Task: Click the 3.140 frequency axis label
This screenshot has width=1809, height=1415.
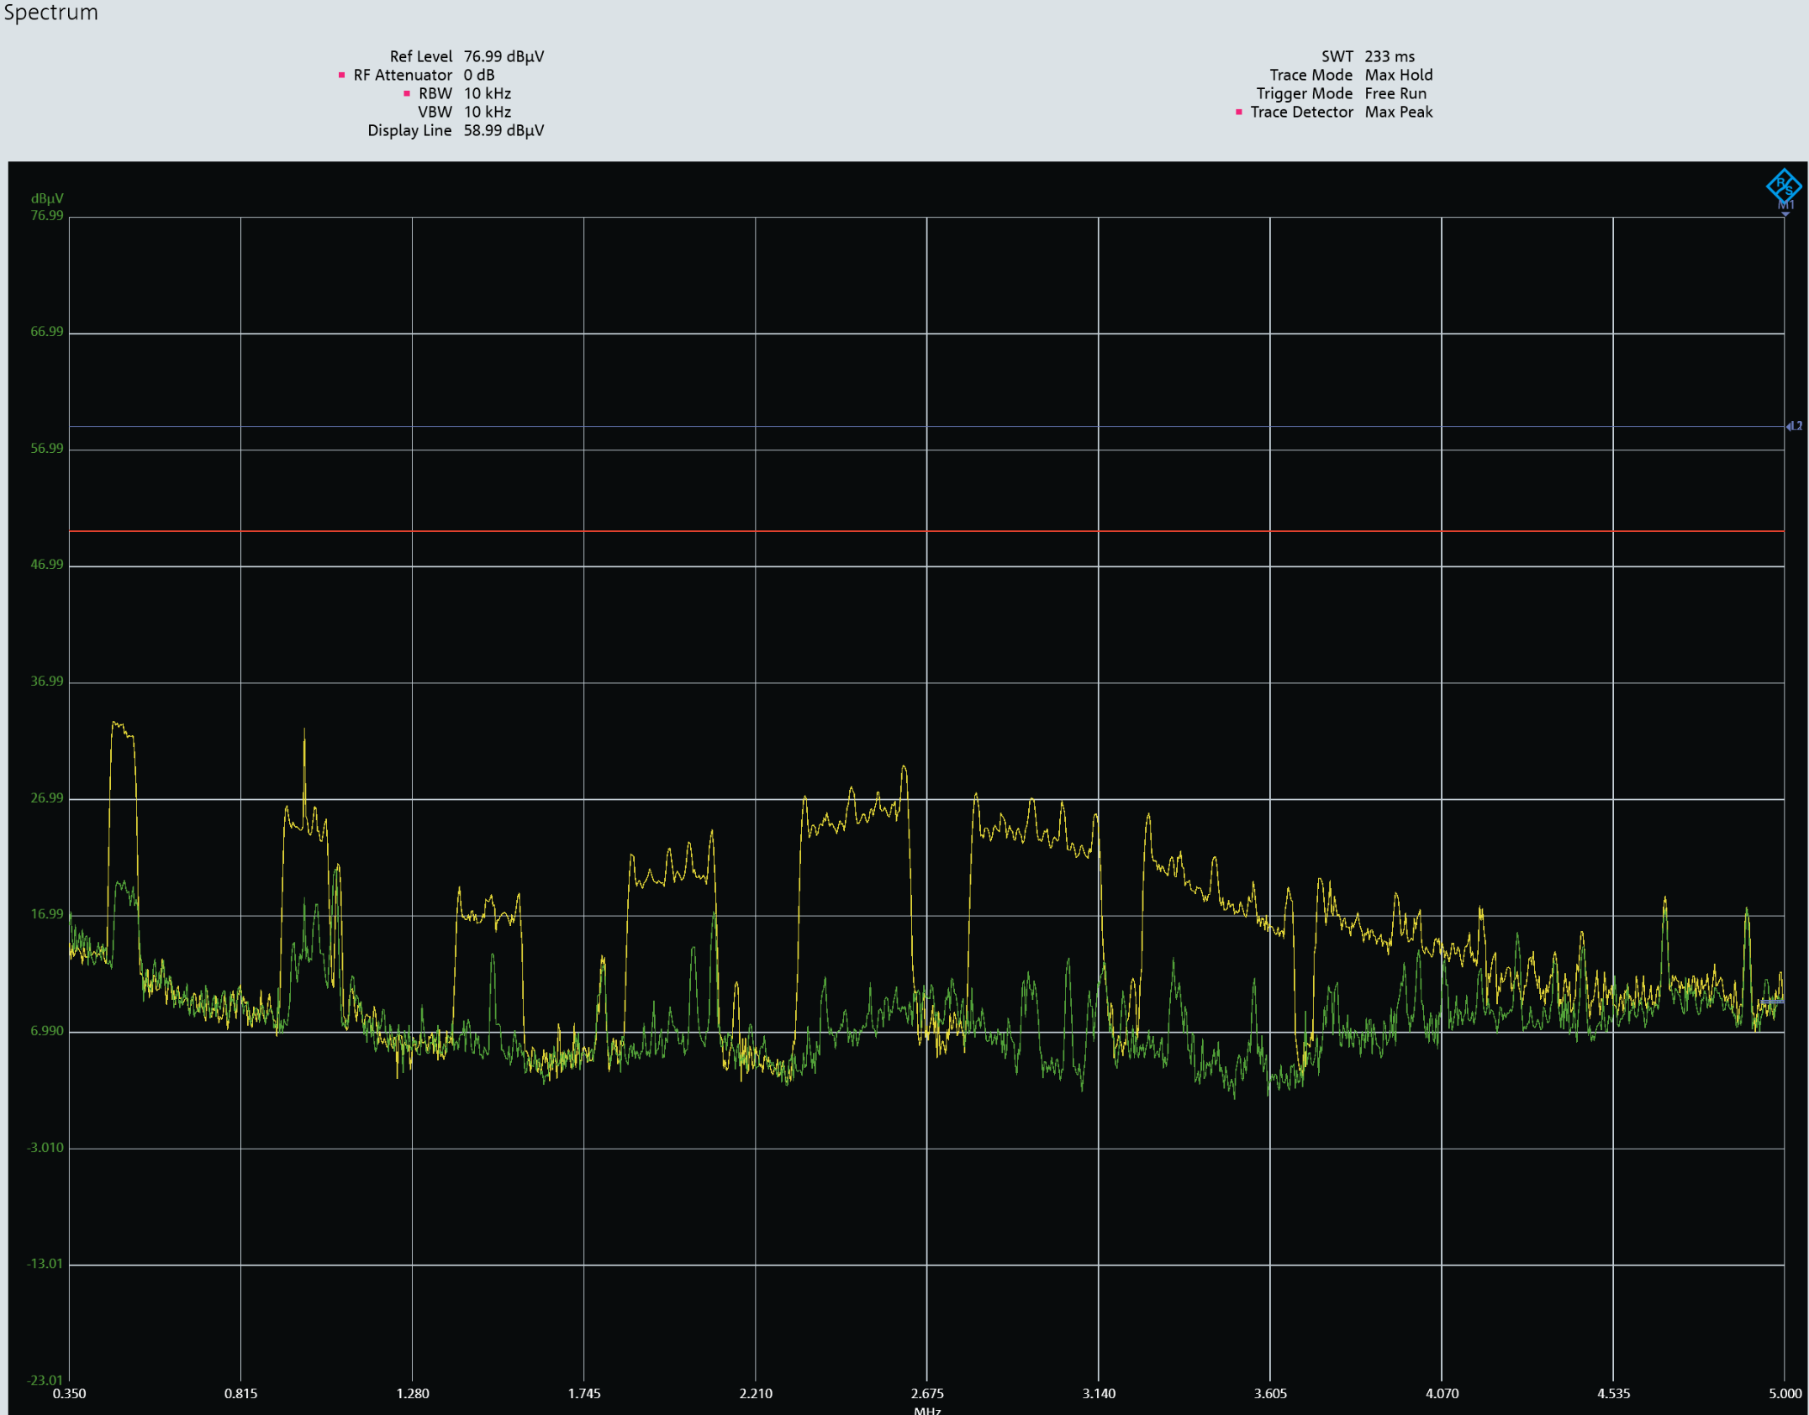Action: (x=1099, y=1394)
